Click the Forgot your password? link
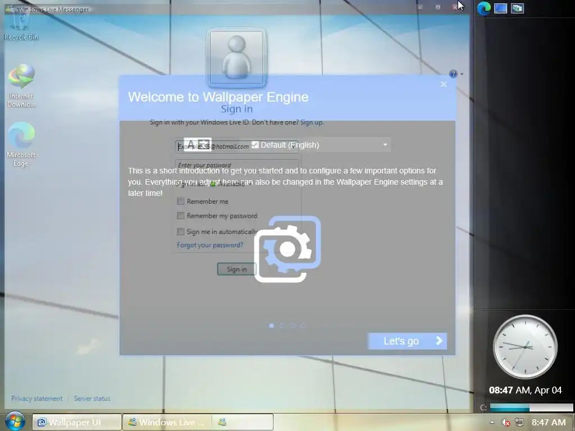575x431 pixels. pos(210,245)
